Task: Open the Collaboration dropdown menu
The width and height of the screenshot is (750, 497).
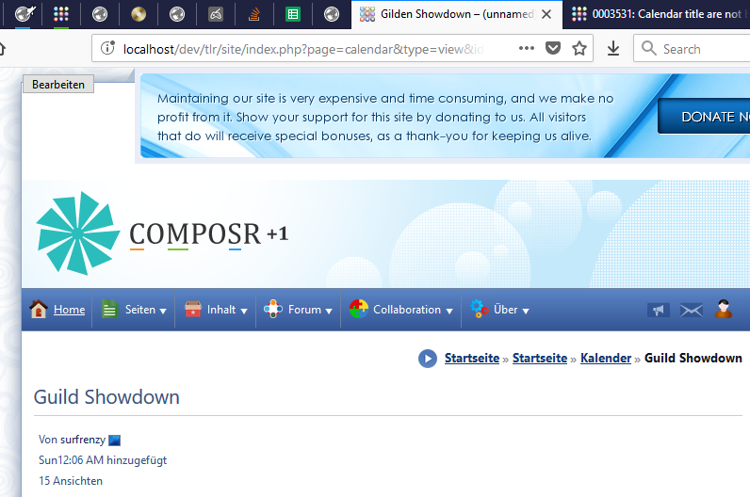Action: point(400,310)
